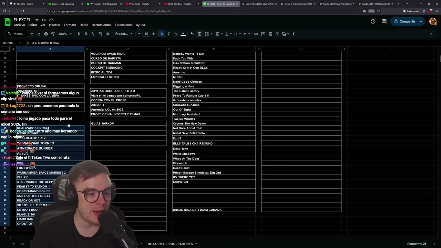
Task: Open vertical align dropdown
Action: coord(228,34)
